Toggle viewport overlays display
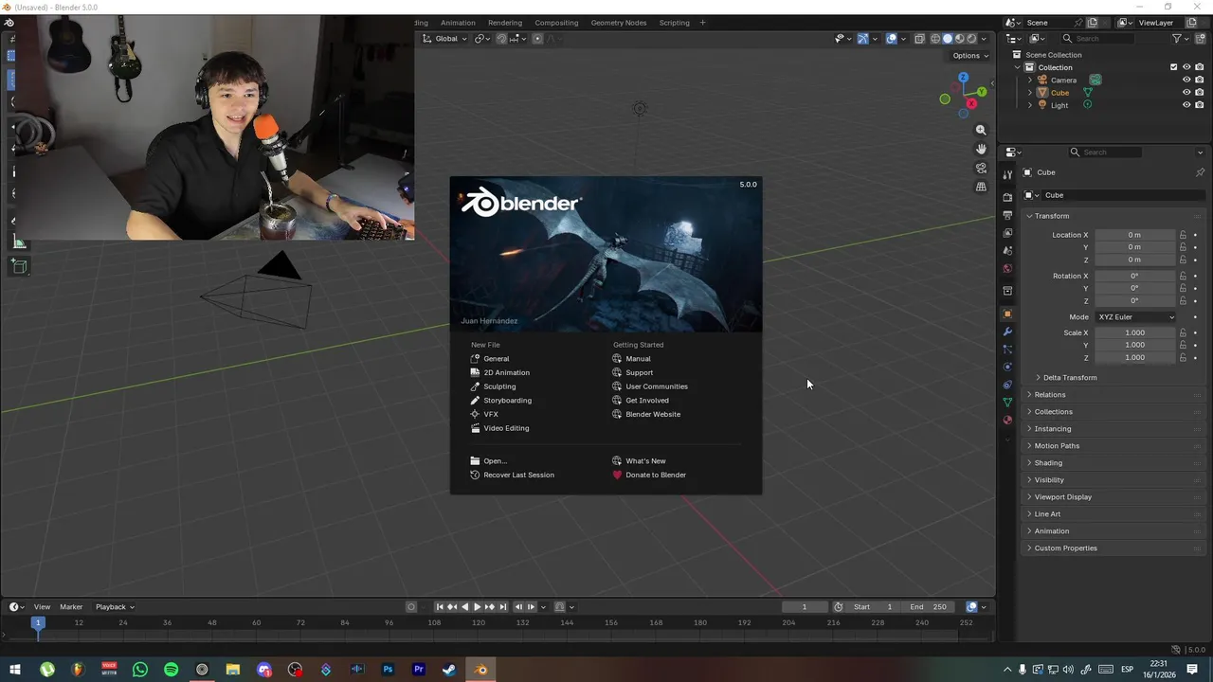This screenshot has height=682, width=1213. pos(891,39)
